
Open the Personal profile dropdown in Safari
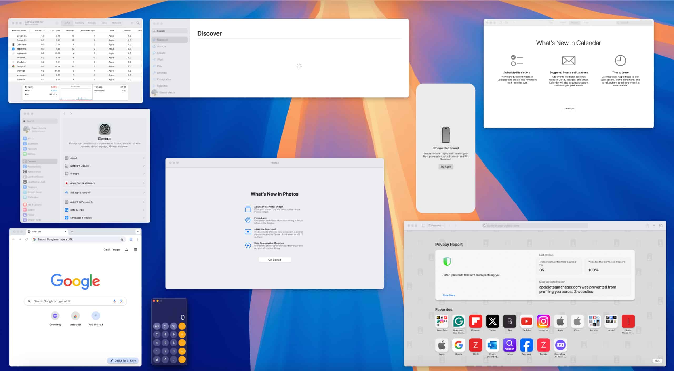[x=436, y=226]
